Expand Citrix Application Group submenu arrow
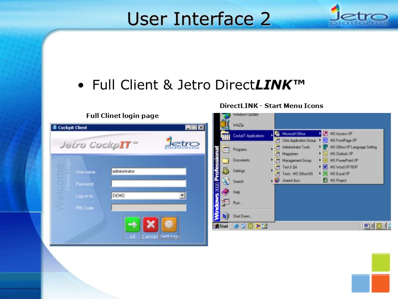This screenshot has width=398, height=299. point(320,140)
